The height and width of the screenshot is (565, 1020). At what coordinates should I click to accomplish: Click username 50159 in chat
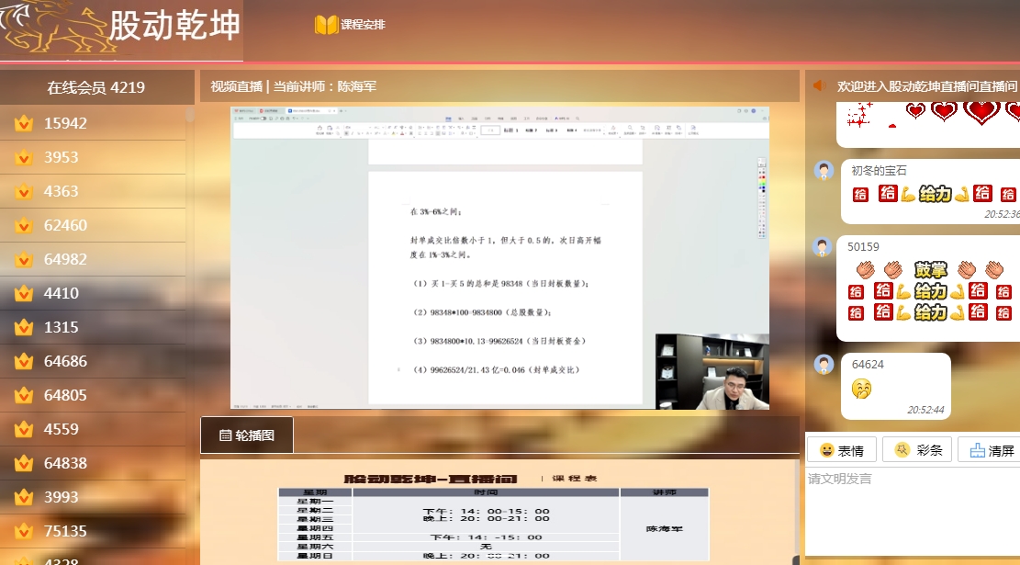[x=863, y=247]
